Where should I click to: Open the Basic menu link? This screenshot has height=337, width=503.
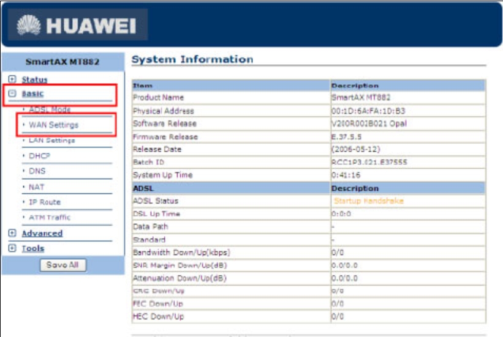coord(32,94)
